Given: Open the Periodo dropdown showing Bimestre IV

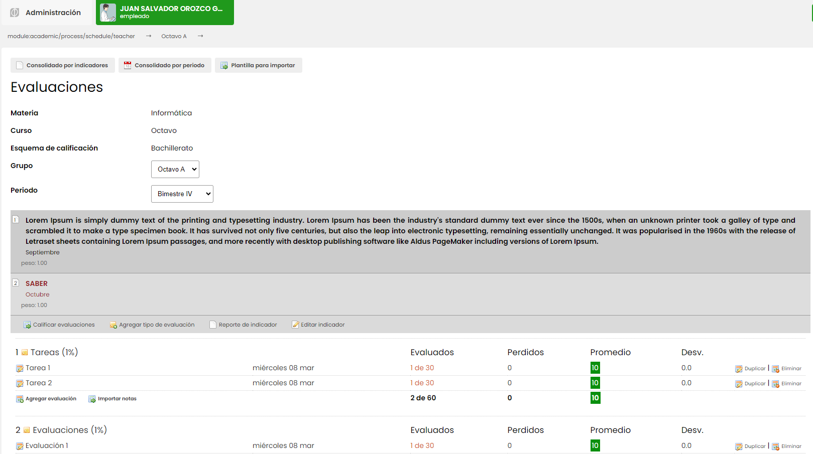Looking at the screenshot, I should tap(182, 194).
